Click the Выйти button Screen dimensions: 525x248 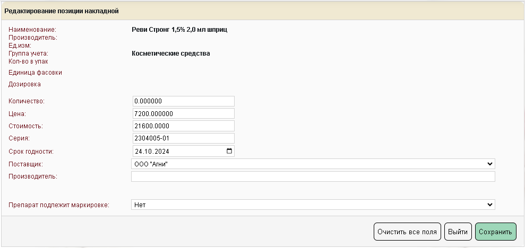pos(458,232)
